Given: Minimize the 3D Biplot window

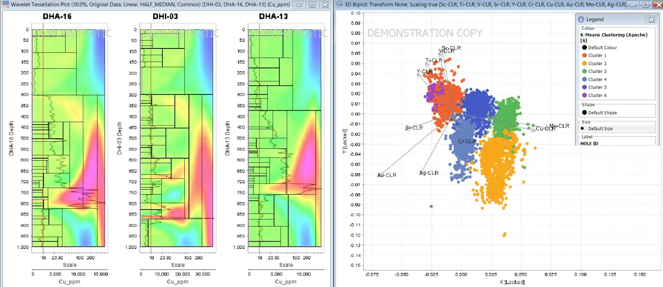Looking at the screenshot, I should pyautogui.click(x=633, y=5).
